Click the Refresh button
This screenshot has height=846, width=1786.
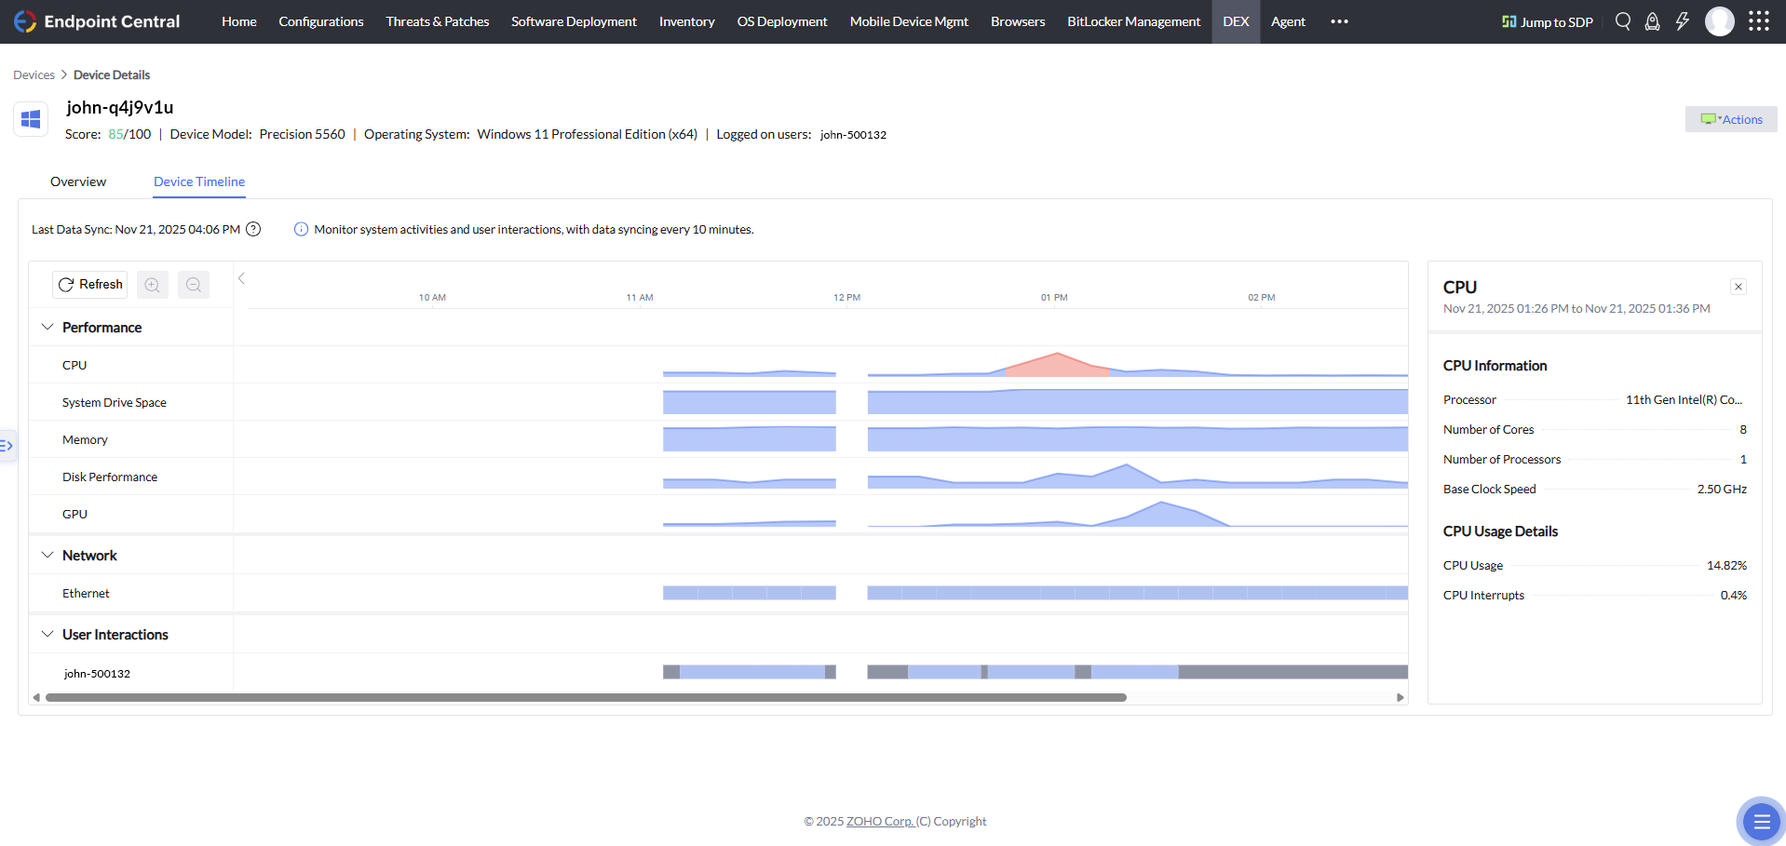point(89,284)
